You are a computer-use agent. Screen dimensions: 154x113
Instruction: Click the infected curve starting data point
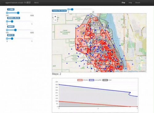(x=59, y=101)
